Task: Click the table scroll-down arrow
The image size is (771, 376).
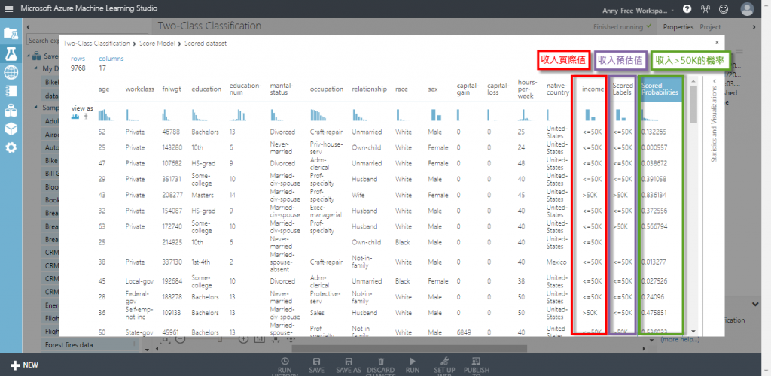Action: point(693,332)
